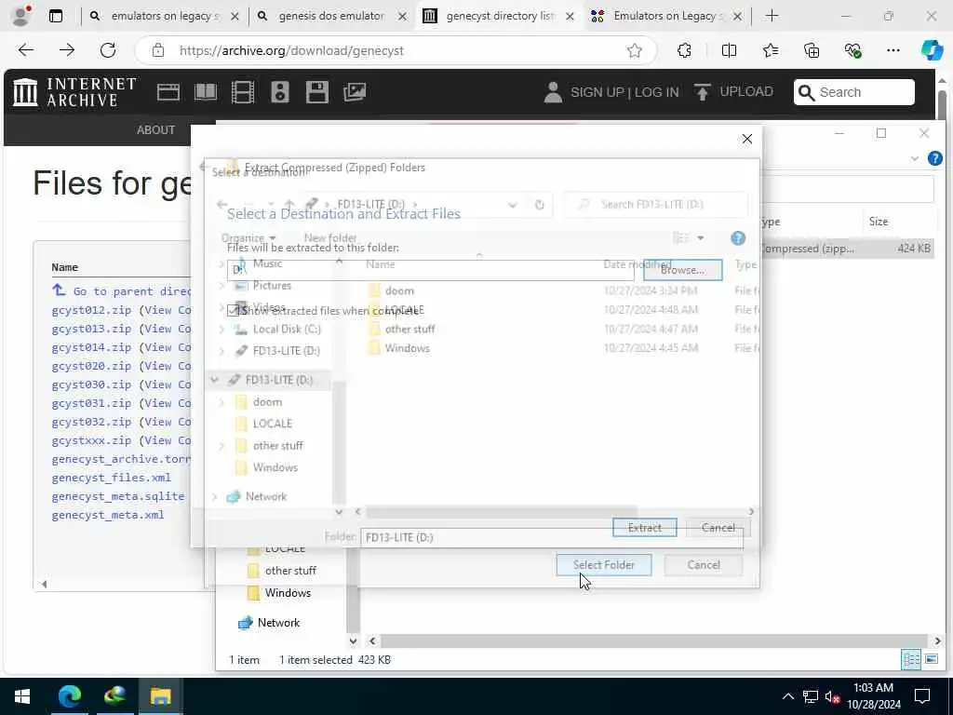
Task: Open Internet Archive software floppy icon
Action: [x=317, y=92]
